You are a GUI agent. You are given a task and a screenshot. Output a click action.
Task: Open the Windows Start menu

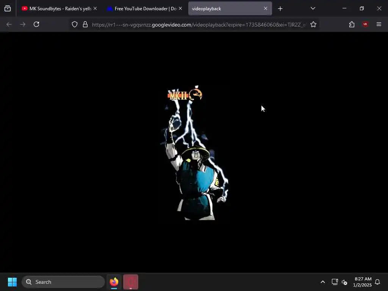tap(12, 282)
